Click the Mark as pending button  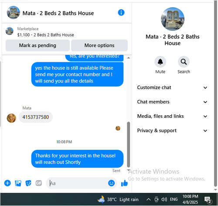(37, 45)
